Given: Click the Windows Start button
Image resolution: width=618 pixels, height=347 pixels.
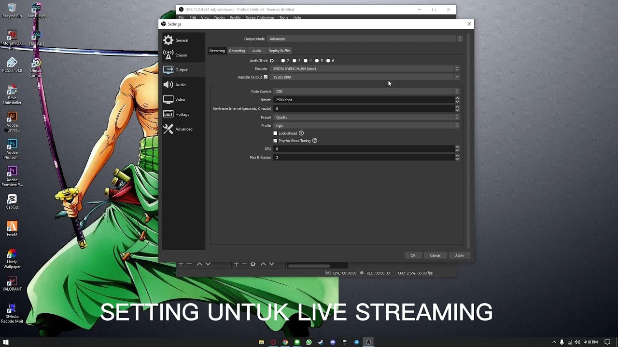Looking at the screenshot, I should click(x=6, y=342).
